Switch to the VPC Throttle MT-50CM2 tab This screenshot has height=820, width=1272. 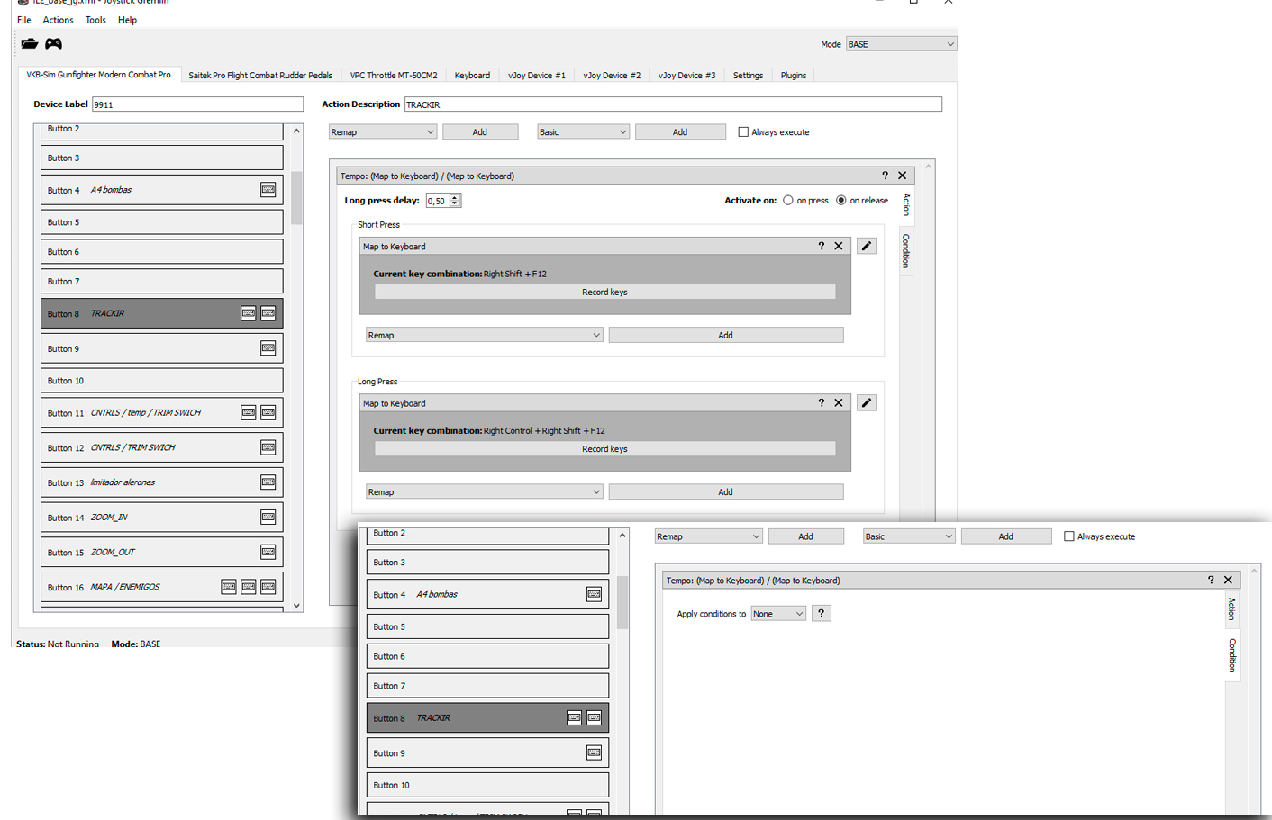[394, 76]
